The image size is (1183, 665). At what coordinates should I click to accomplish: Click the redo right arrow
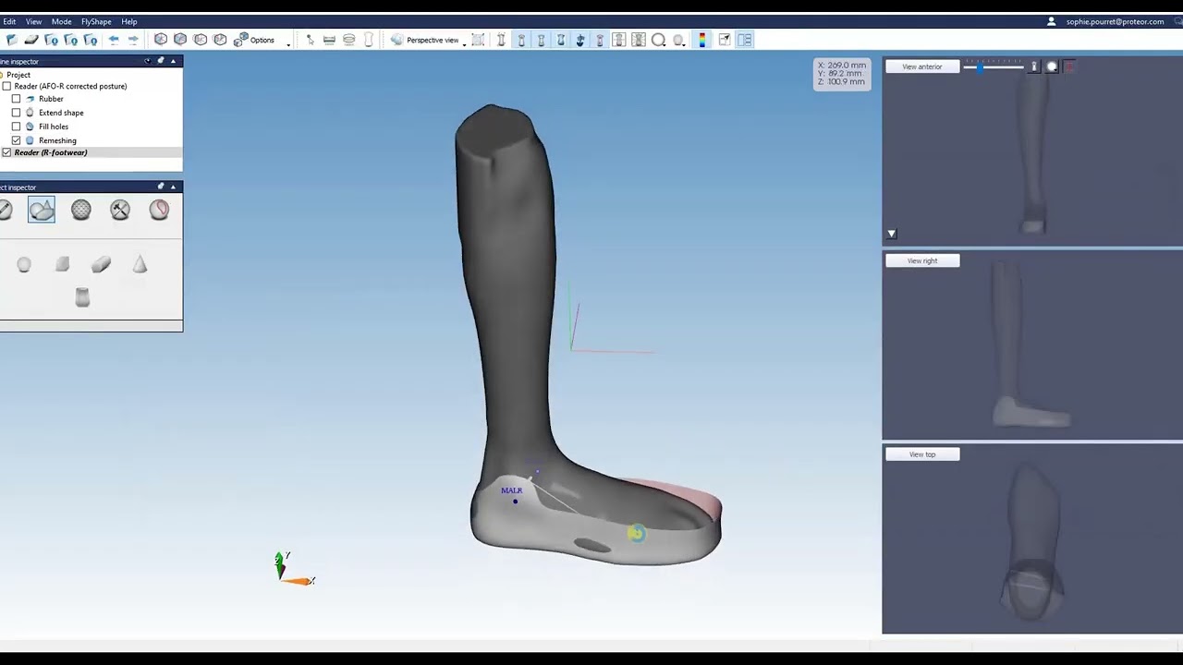pyautogui.click(x=133, y=40)
